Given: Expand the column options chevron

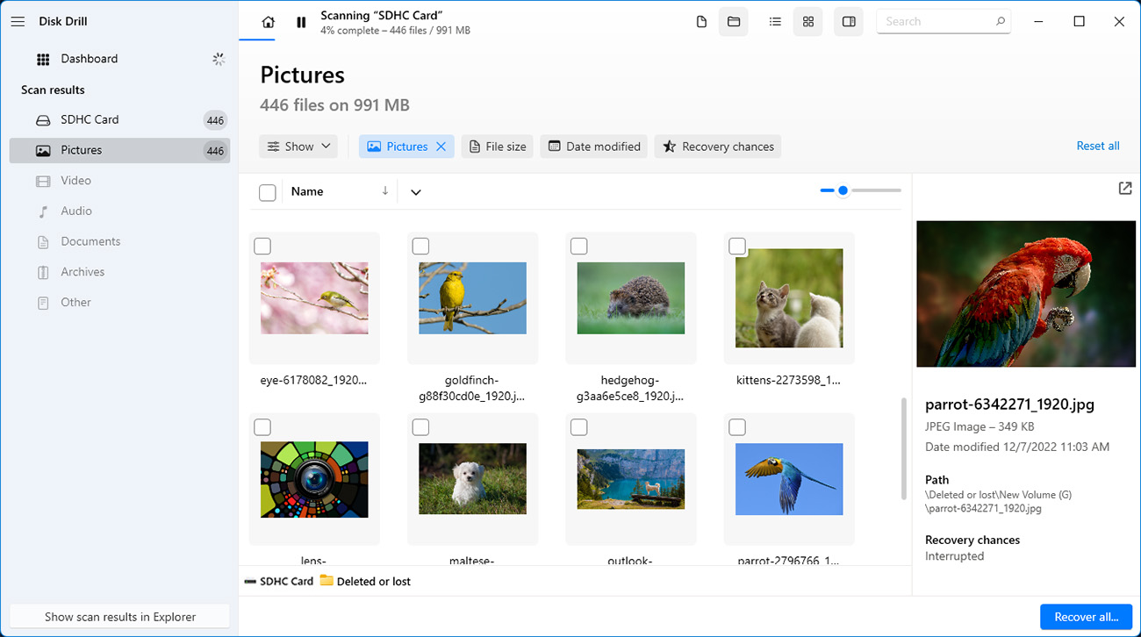Looking at the screenshot, I should click(x=416, y=192).
